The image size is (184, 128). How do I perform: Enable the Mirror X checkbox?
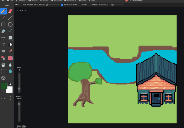click(79, 5)
